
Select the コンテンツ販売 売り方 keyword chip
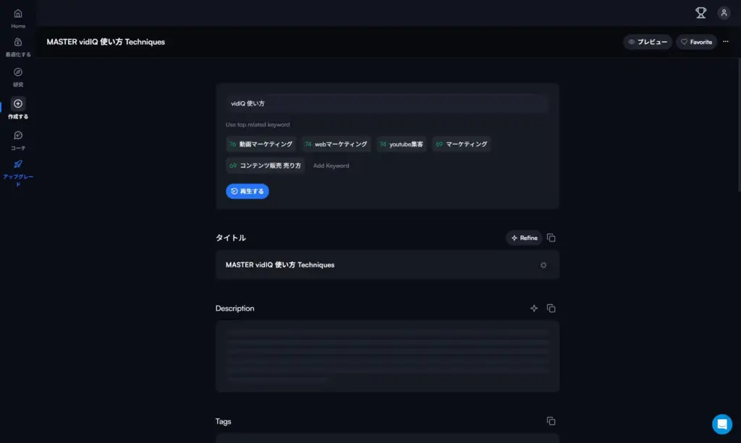point(265,165)
